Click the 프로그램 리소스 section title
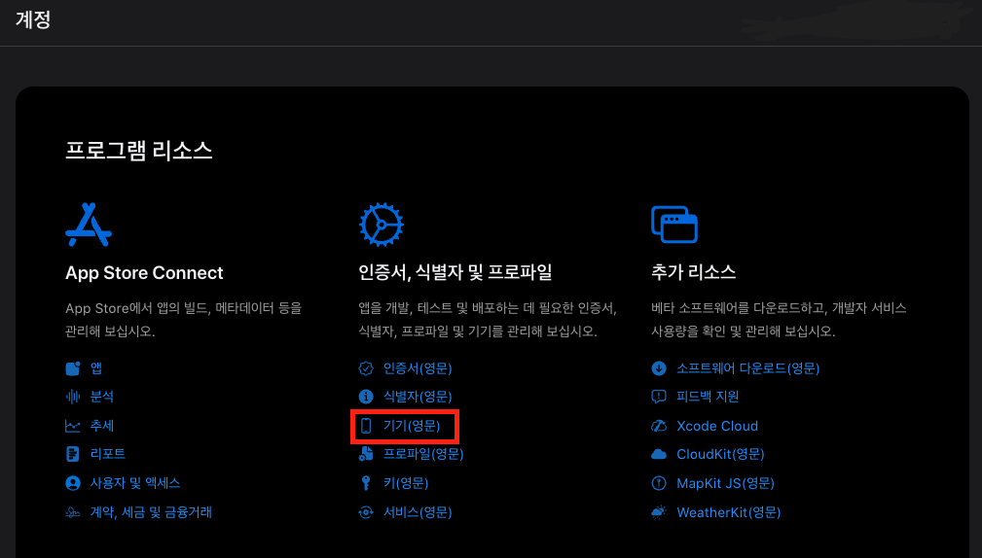The image size is (982, 558). (x=139, y=151)
